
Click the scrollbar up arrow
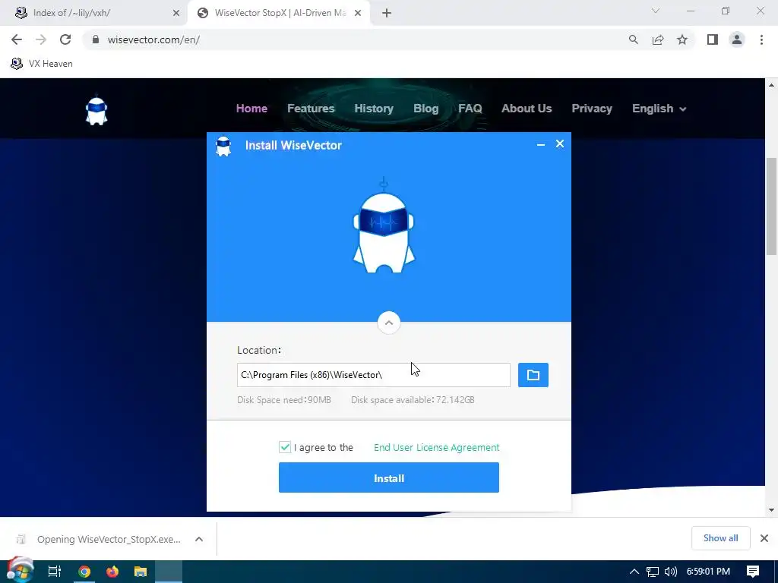click(772, 85)
